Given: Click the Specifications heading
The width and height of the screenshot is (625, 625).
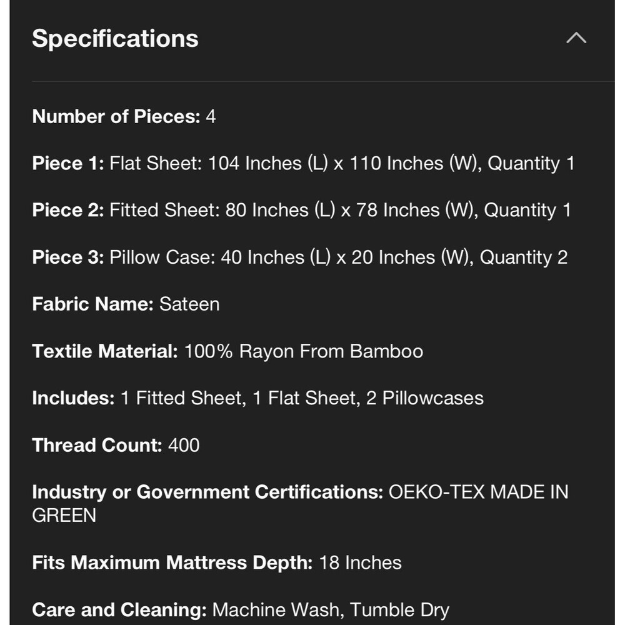Looking at the screenshot, I should pos(115,39).
